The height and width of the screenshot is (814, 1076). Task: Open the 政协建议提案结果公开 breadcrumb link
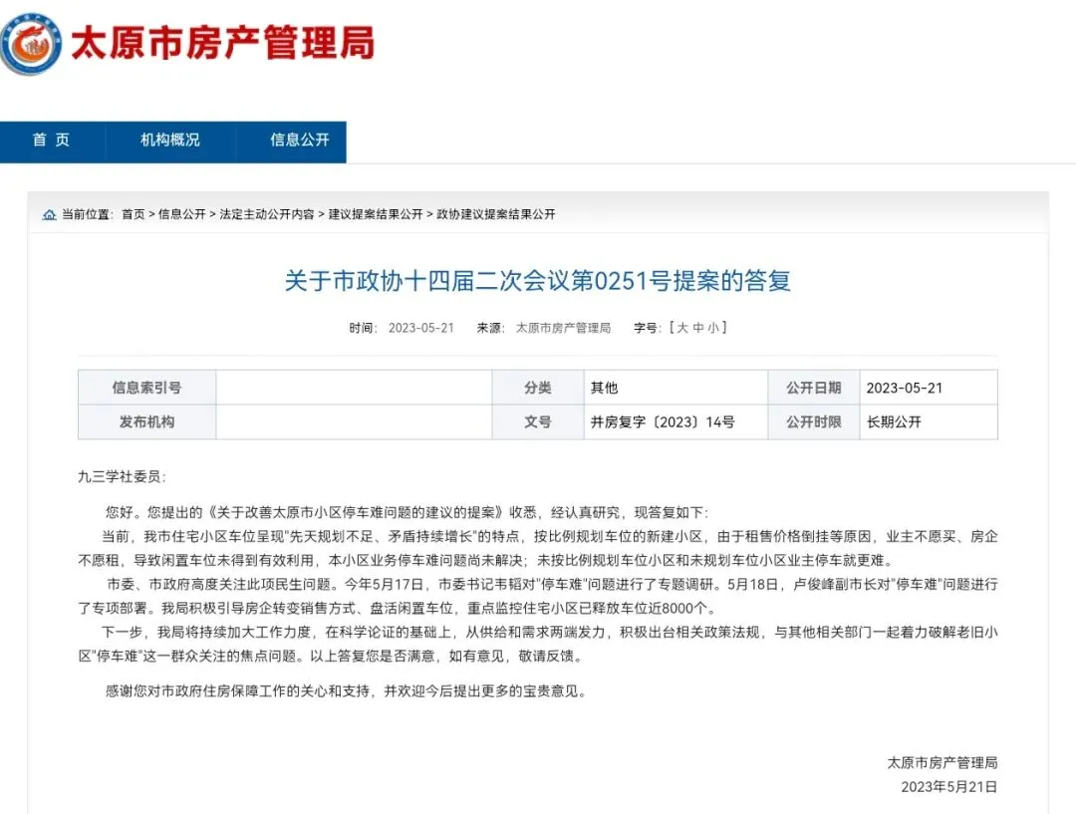coord(496,214)
